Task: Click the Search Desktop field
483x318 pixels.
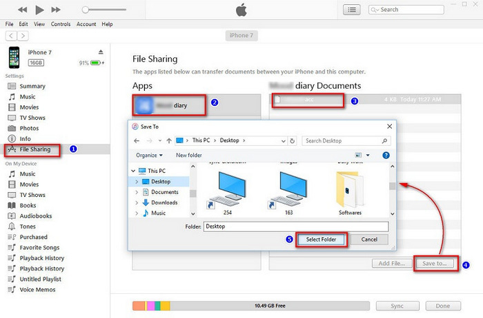Action: pyautogui.click(x=346, y=140)
